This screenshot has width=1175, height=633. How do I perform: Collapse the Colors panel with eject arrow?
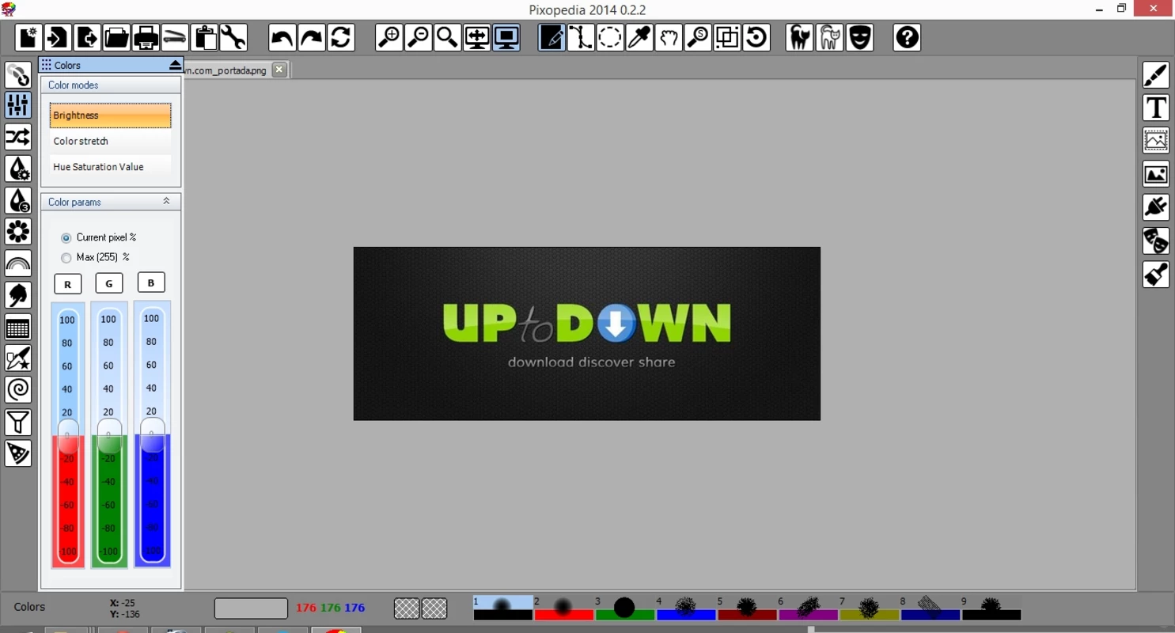pos(176,65)
